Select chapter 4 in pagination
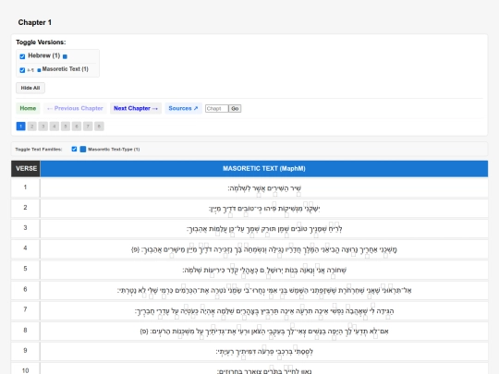 tap(55, 127)
